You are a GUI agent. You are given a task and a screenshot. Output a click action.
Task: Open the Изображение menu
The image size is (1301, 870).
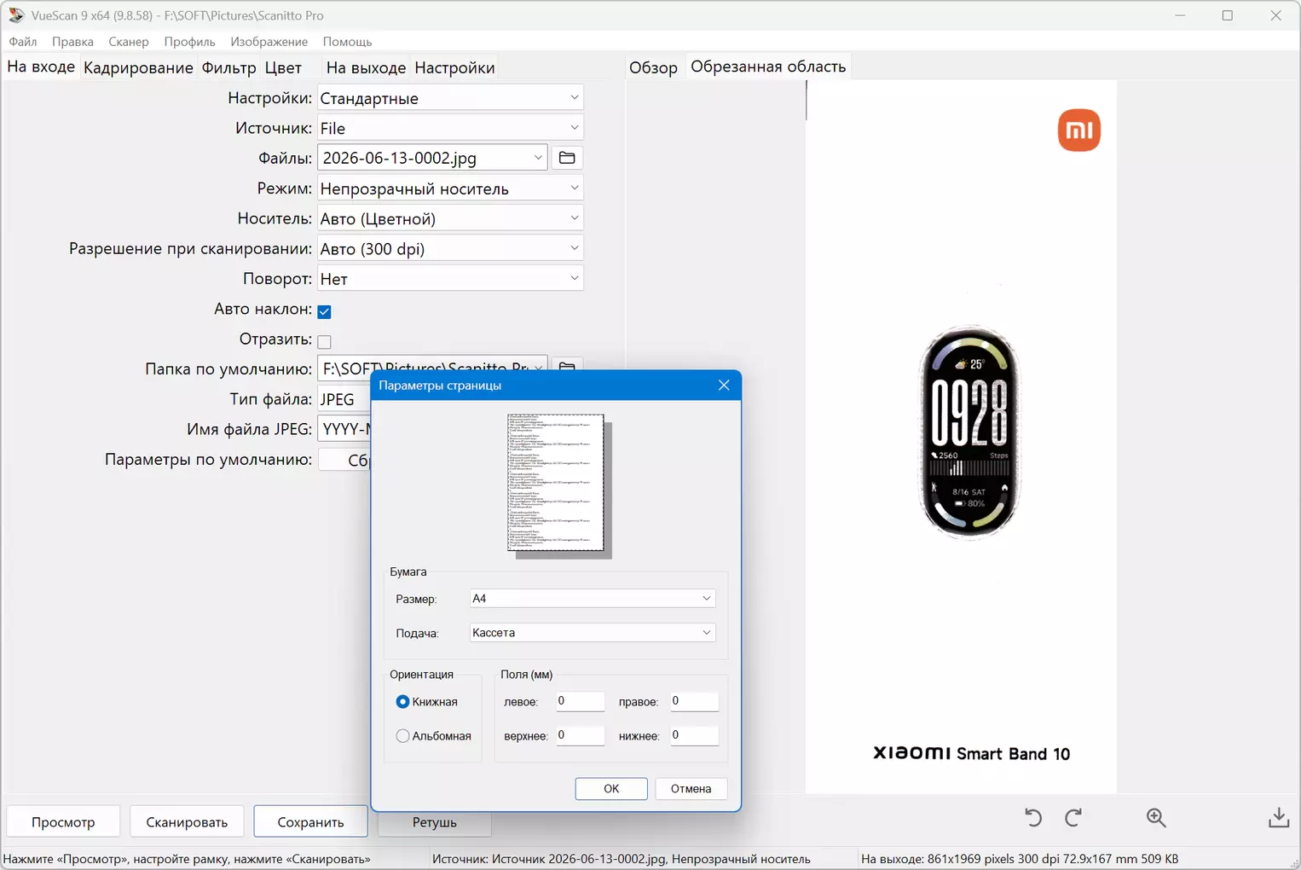[269, 42]
